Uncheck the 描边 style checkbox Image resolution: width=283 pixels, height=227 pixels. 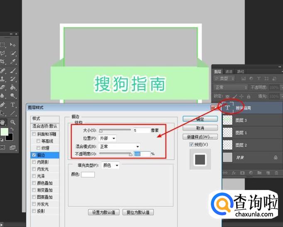click(34, 155)
